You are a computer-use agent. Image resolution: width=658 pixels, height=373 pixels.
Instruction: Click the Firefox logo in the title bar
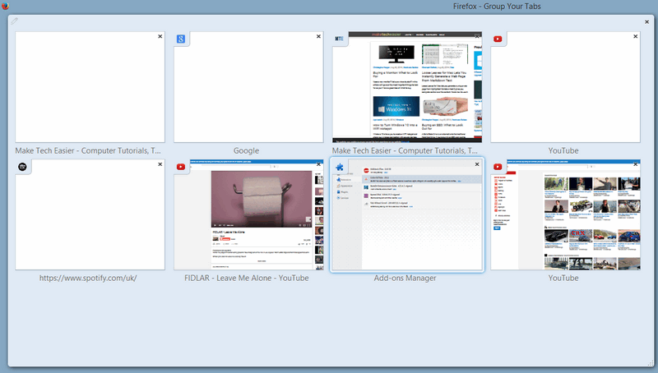click(x=5, y=6)
